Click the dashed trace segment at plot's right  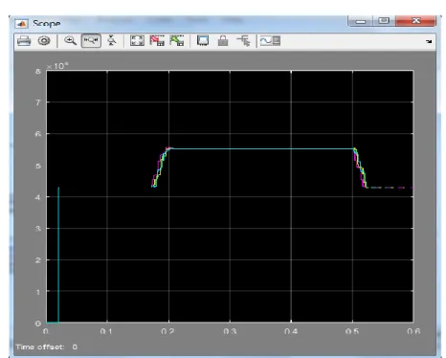point(390,188)
